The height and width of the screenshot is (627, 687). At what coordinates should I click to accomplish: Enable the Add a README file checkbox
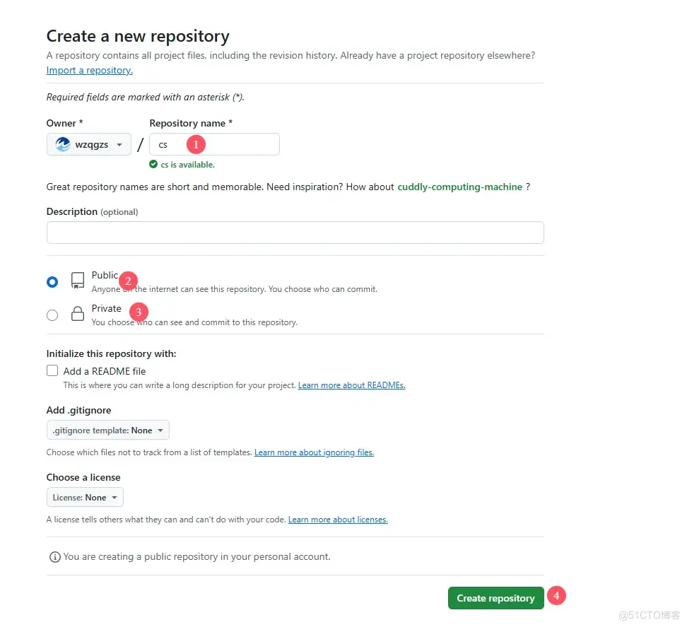pos(52,371)
